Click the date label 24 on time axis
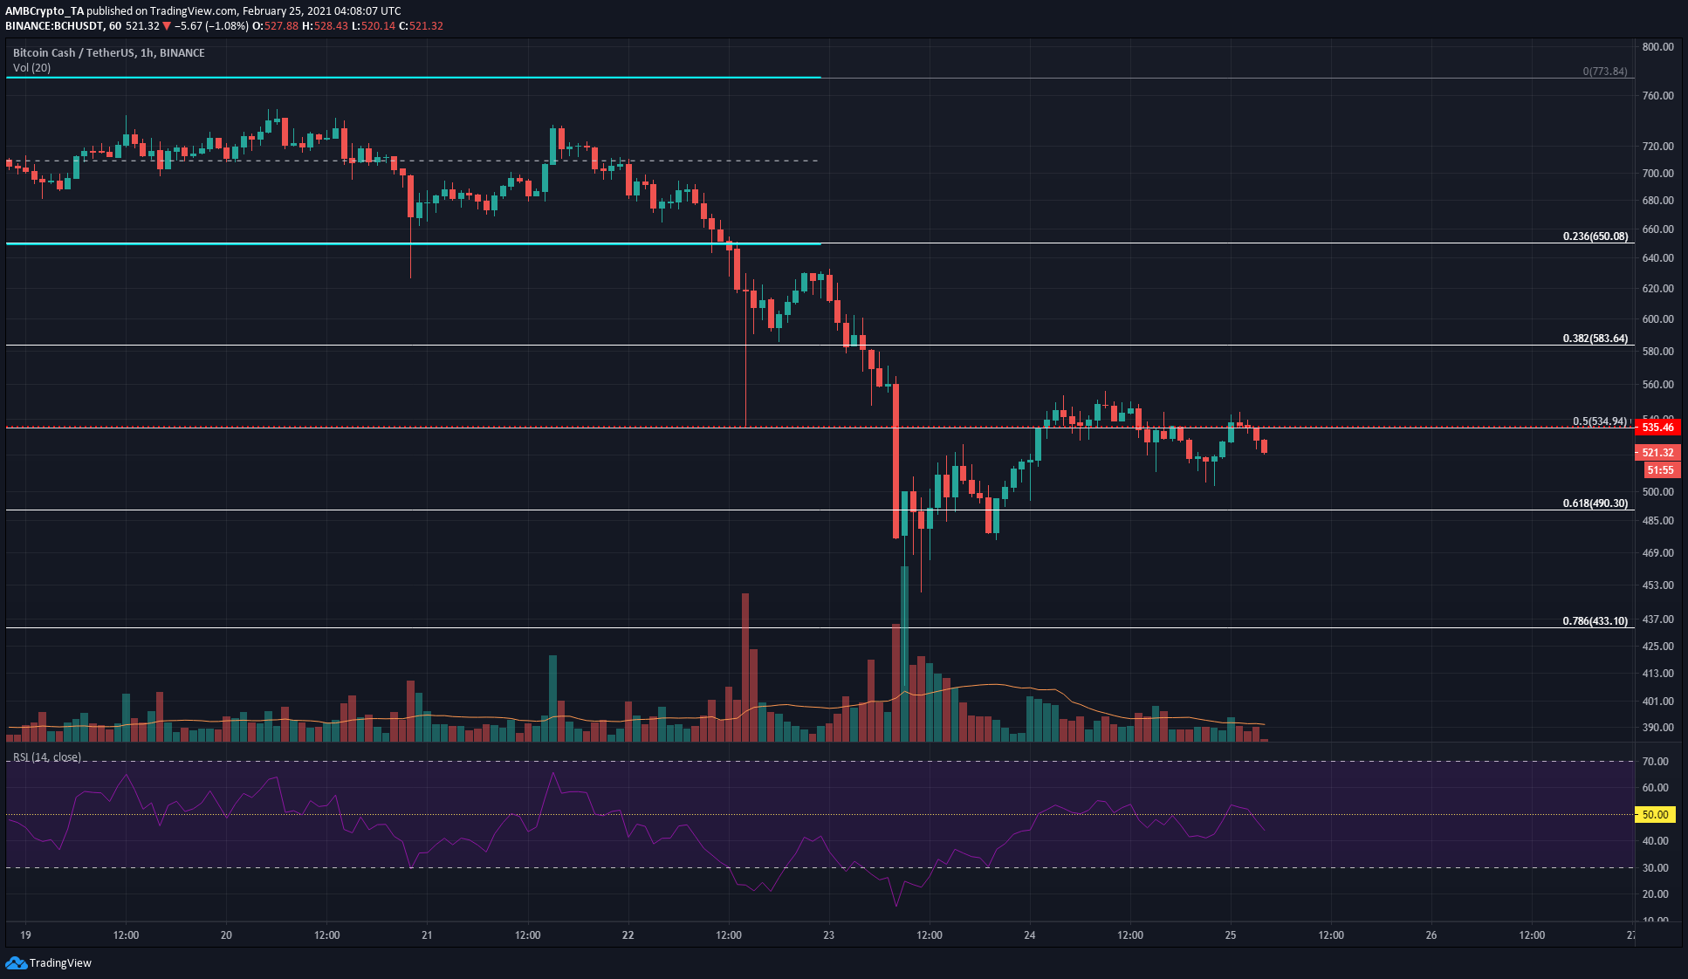The image size is (1688, 979). pos(1030,935)
